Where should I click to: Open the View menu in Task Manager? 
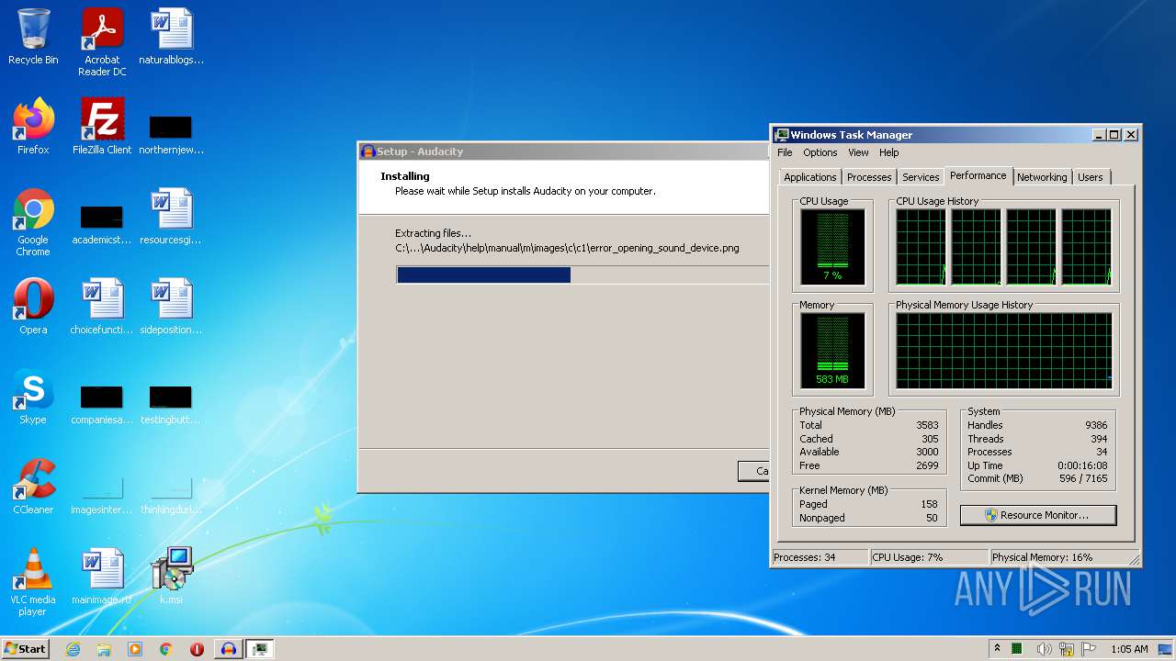[858, 152]
